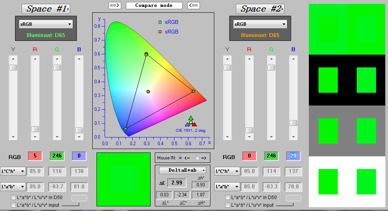
Task: Click the Space #1 button
Action: 46,9
